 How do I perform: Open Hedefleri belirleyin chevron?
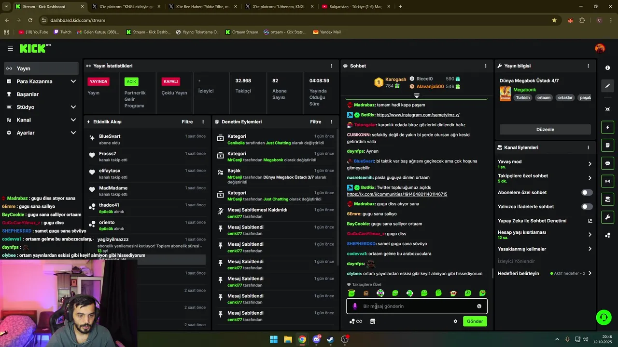pos(590,273)
